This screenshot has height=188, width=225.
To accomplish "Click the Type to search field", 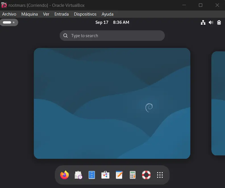I will (x=112, y=36).
